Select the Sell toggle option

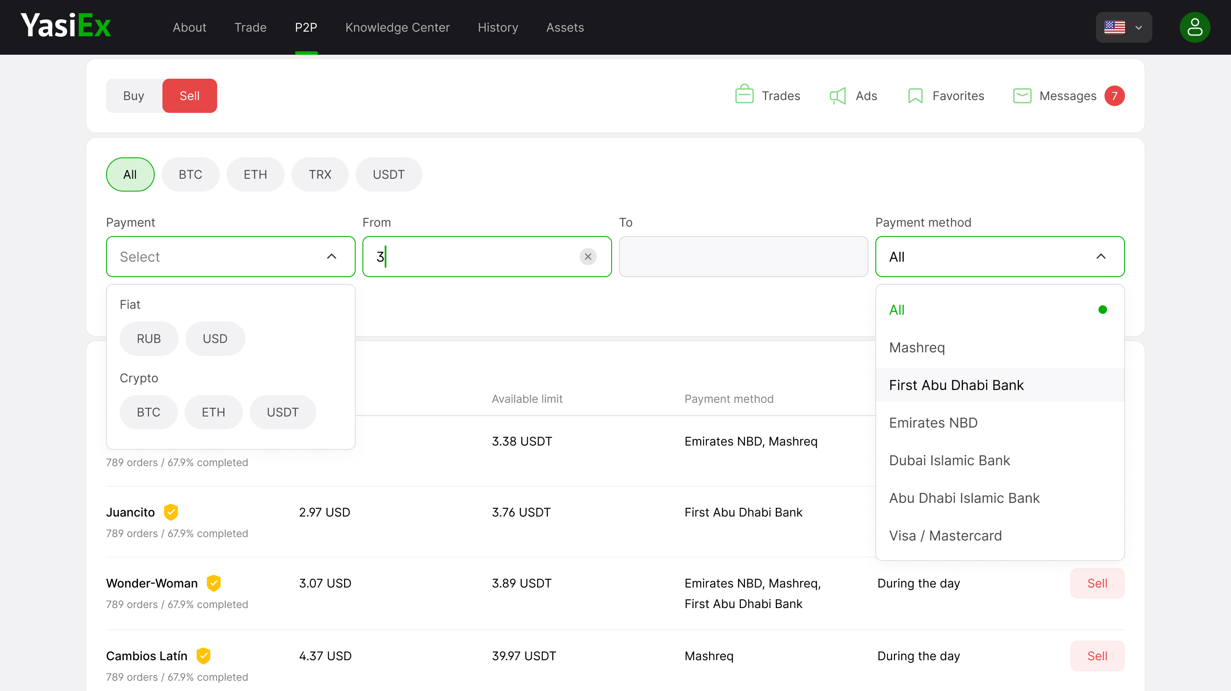click(189, 96)
